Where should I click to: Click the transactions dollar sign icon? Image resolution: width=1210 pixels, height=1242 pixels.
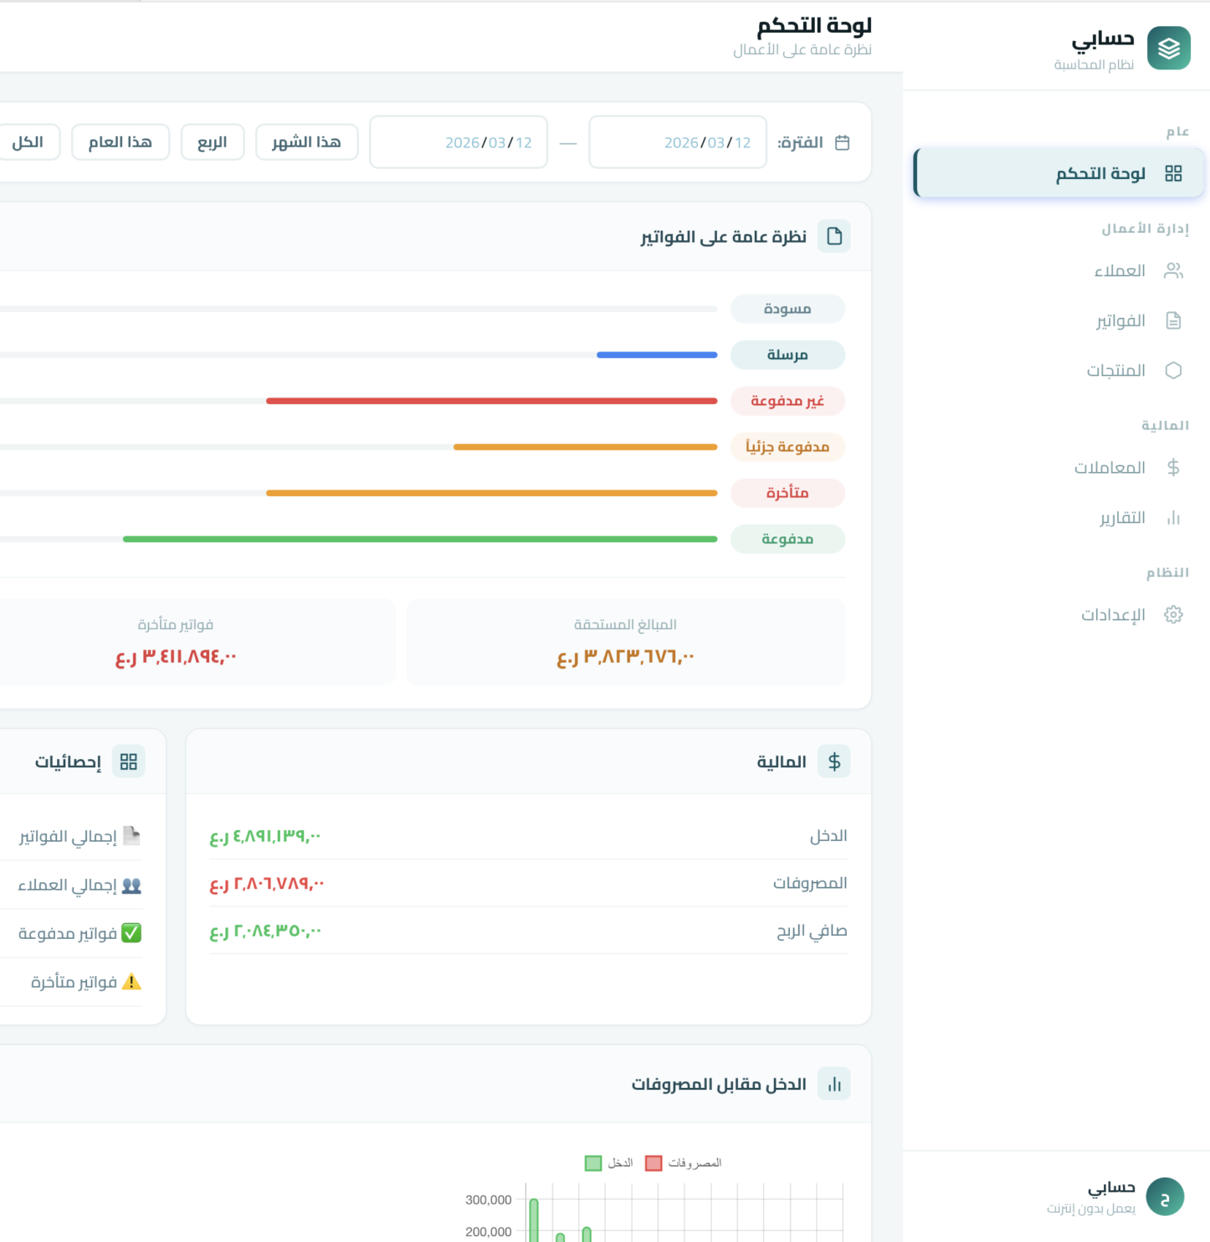click(x=1173, y=468)
